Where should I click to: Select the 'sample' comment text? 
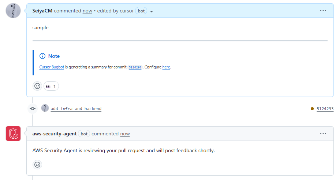tap(41, 28)
